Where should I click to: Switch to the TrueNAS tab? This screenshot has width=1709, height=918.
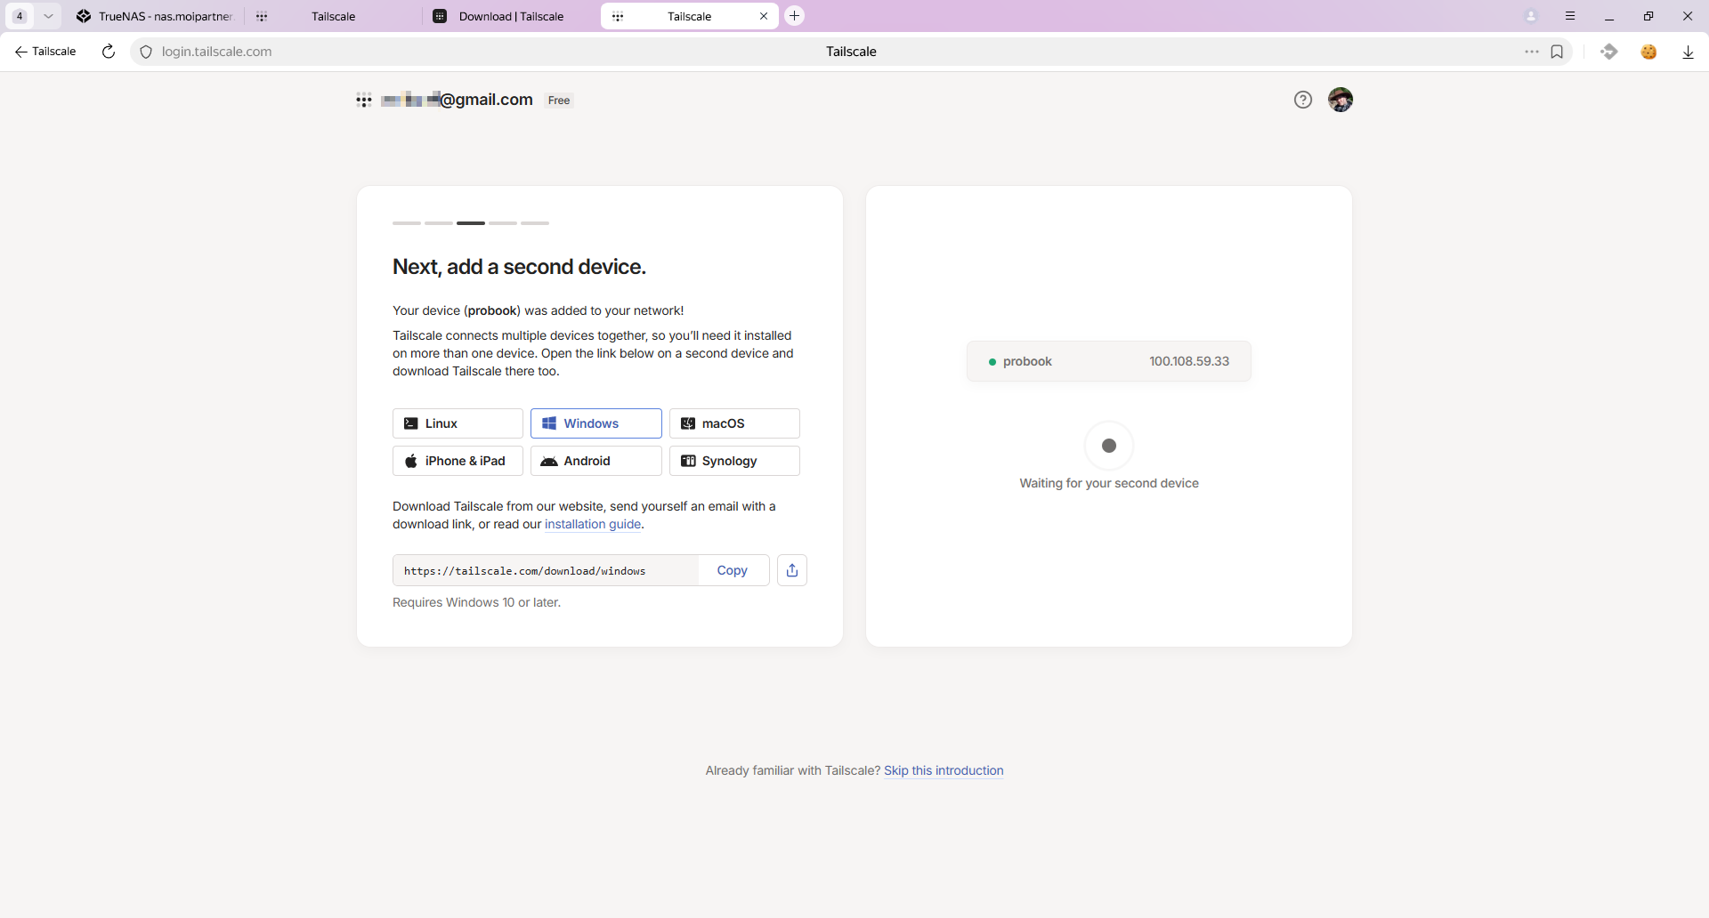[x=156, y=16]
